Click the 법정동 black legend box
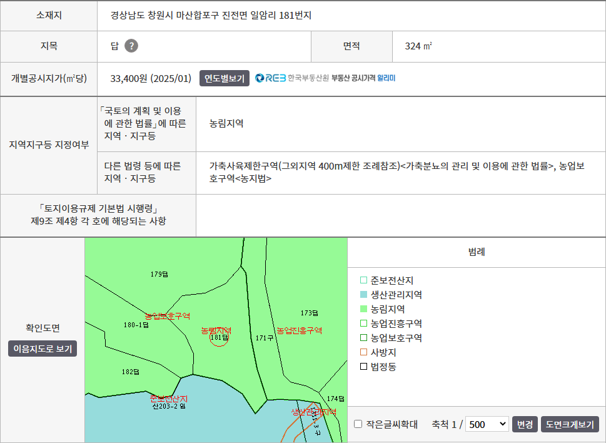This screenshot has width=606, height=443. point(363,367)
